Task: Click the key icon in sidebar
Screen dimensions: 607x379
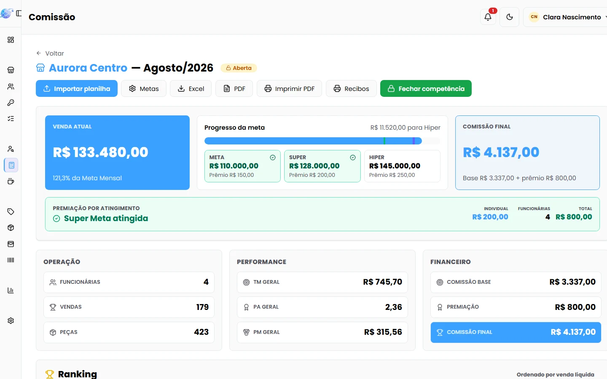Action: pos(11,102)
